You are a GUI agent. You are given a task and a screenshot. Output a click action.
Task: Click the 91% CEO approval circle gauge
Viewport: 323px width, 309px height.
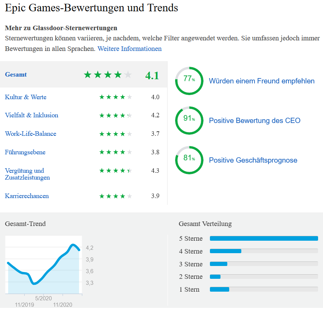pos(189,120)
